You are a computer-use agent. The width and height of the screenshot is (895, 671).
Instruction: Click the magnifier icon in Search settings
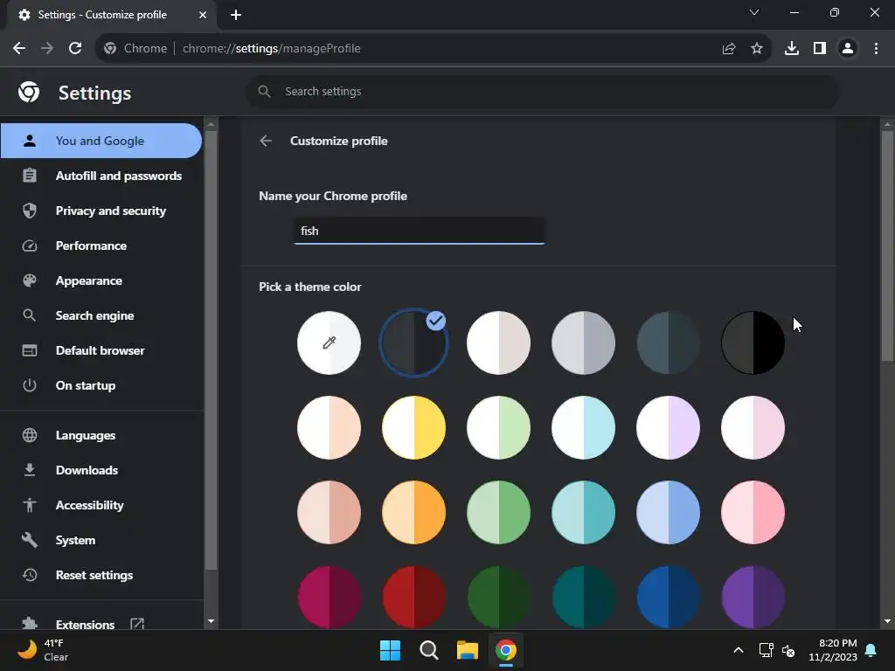tap(264, 91)
